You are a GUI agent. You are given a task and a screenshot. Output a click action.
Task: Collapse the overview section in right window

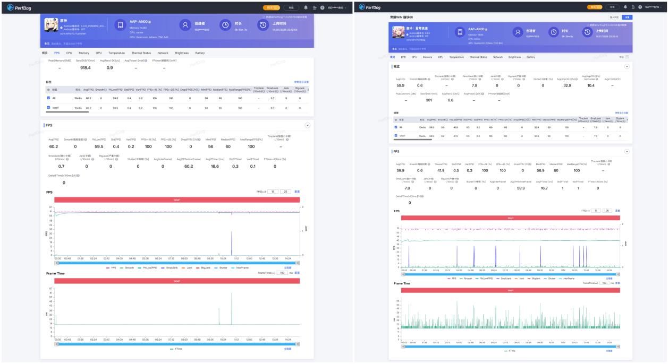point(626,66)
